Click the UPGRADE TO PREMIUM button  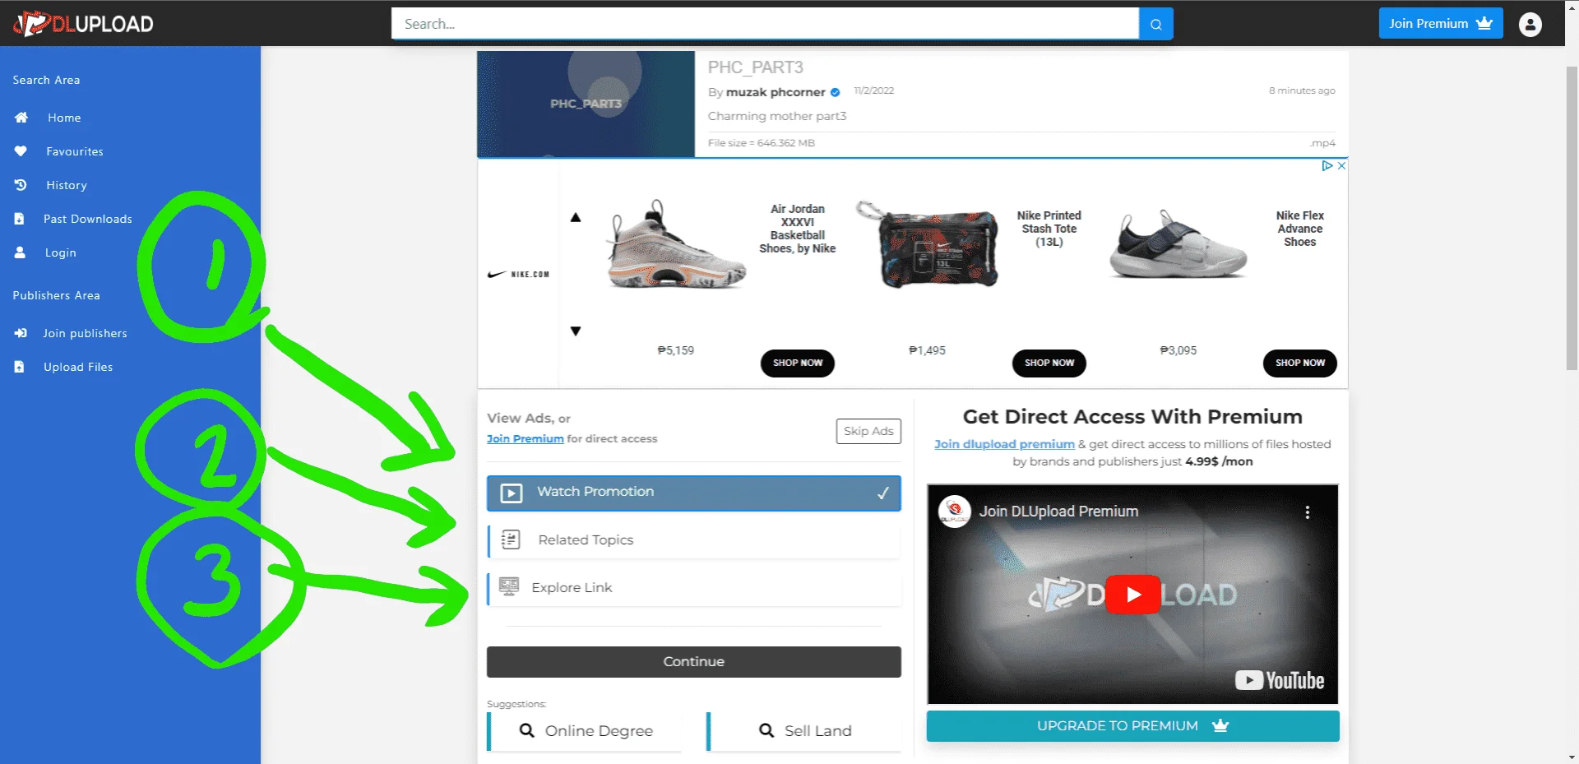(x=1132, y=725)
